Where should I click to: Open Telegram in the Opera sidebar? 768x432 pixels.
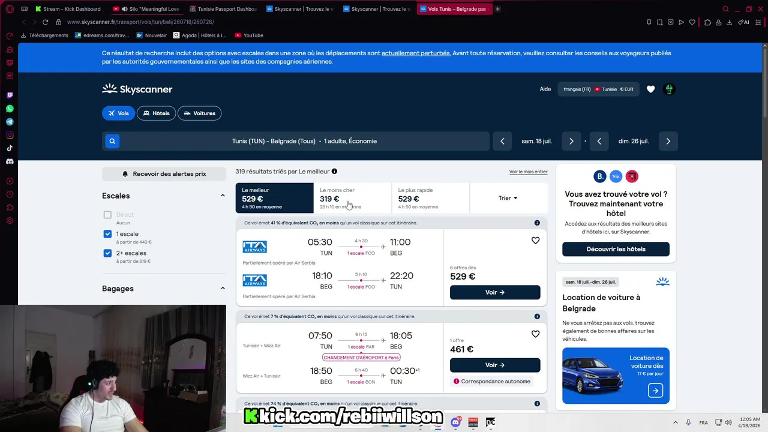[x=10, y=122]
